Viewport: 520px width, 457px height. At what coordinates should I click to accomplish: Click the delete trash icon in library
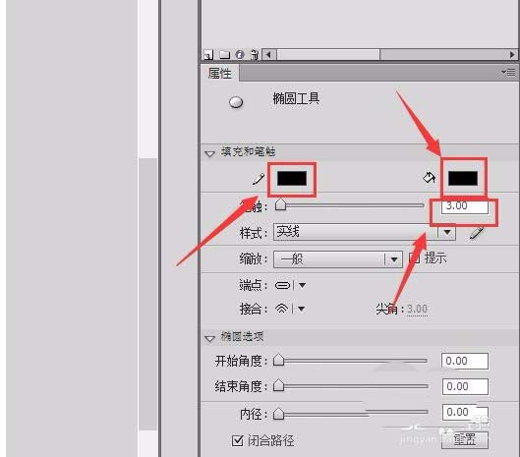(255, 54)
